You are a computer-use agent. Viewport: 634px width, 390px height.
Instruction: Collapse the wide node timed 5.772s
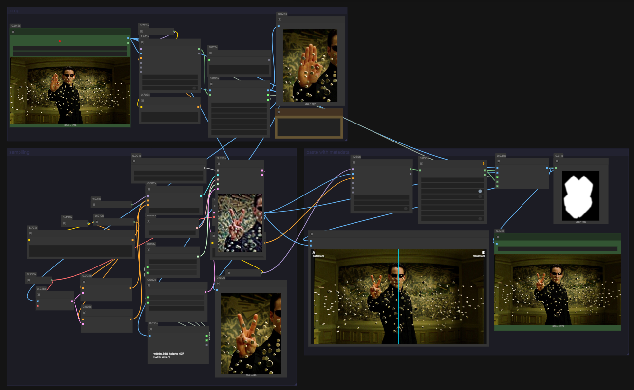tap(30, 233)
